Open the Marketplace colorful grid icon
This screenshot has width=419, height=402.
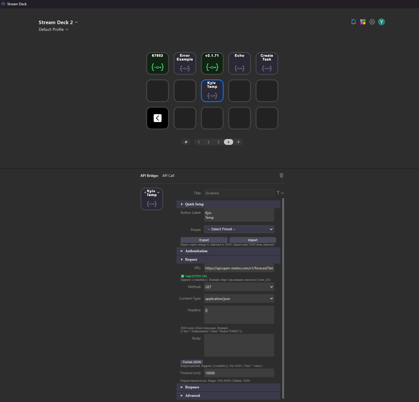click(363, 22)
